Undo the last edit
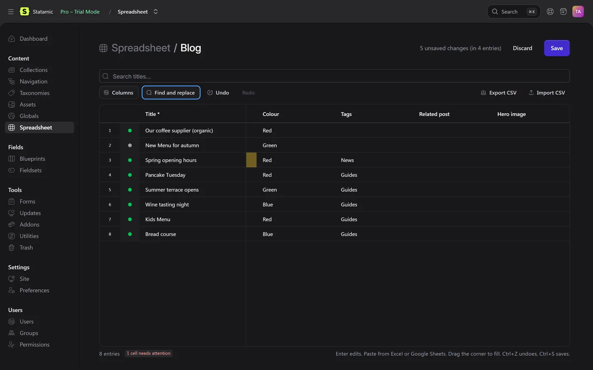Screen dimensions: 593x370 point(218,92)
